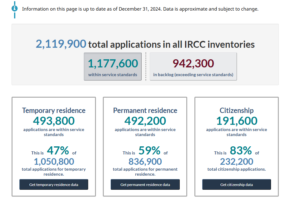The height and width of the screenshot is (205, 291).
Task: Click the Temporary residence heading
Action: [54, 110]
